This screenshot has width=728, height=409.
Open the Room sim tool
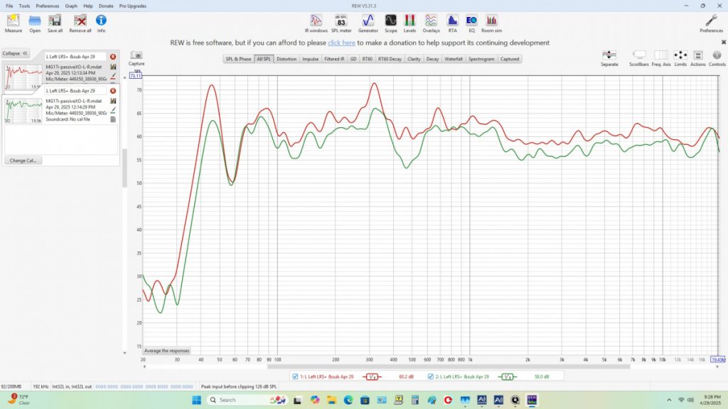coord(491,23)
